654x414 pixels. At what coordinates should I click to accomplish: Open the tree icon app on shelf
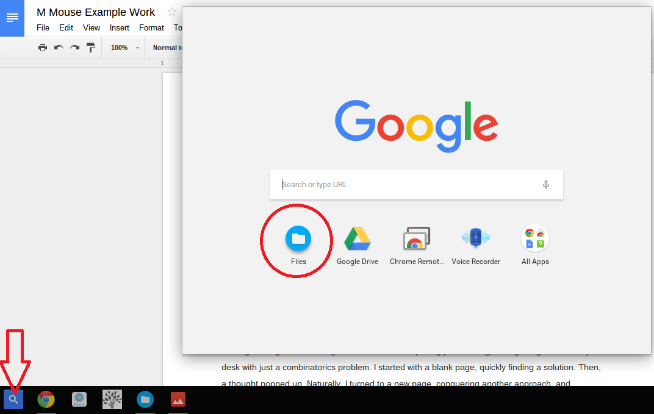(x=112, y=399)
